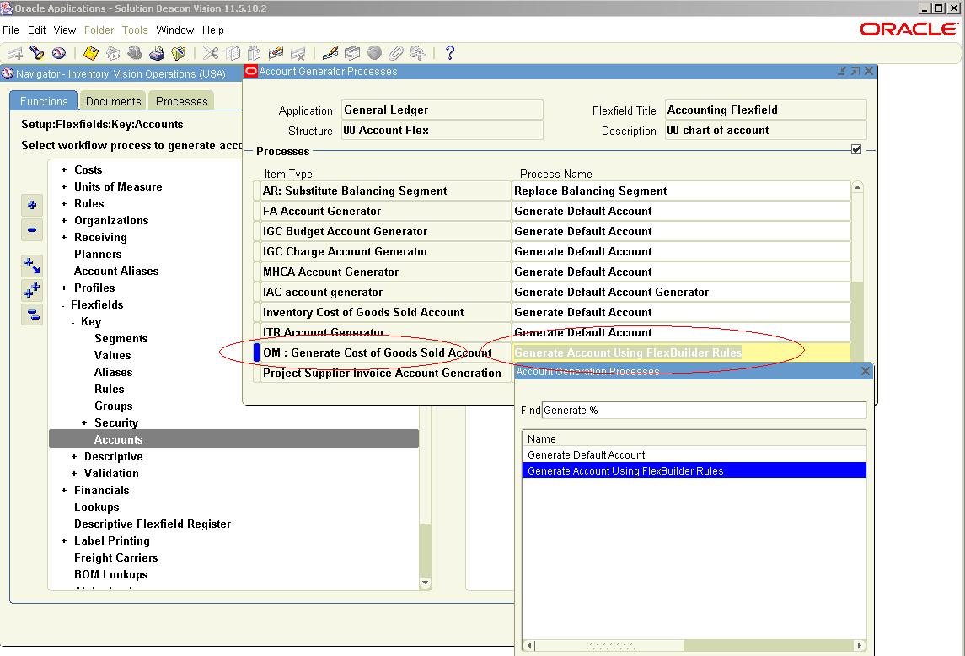Open the File menu
The width and height of the screenshot is (965, 656).
10,30
